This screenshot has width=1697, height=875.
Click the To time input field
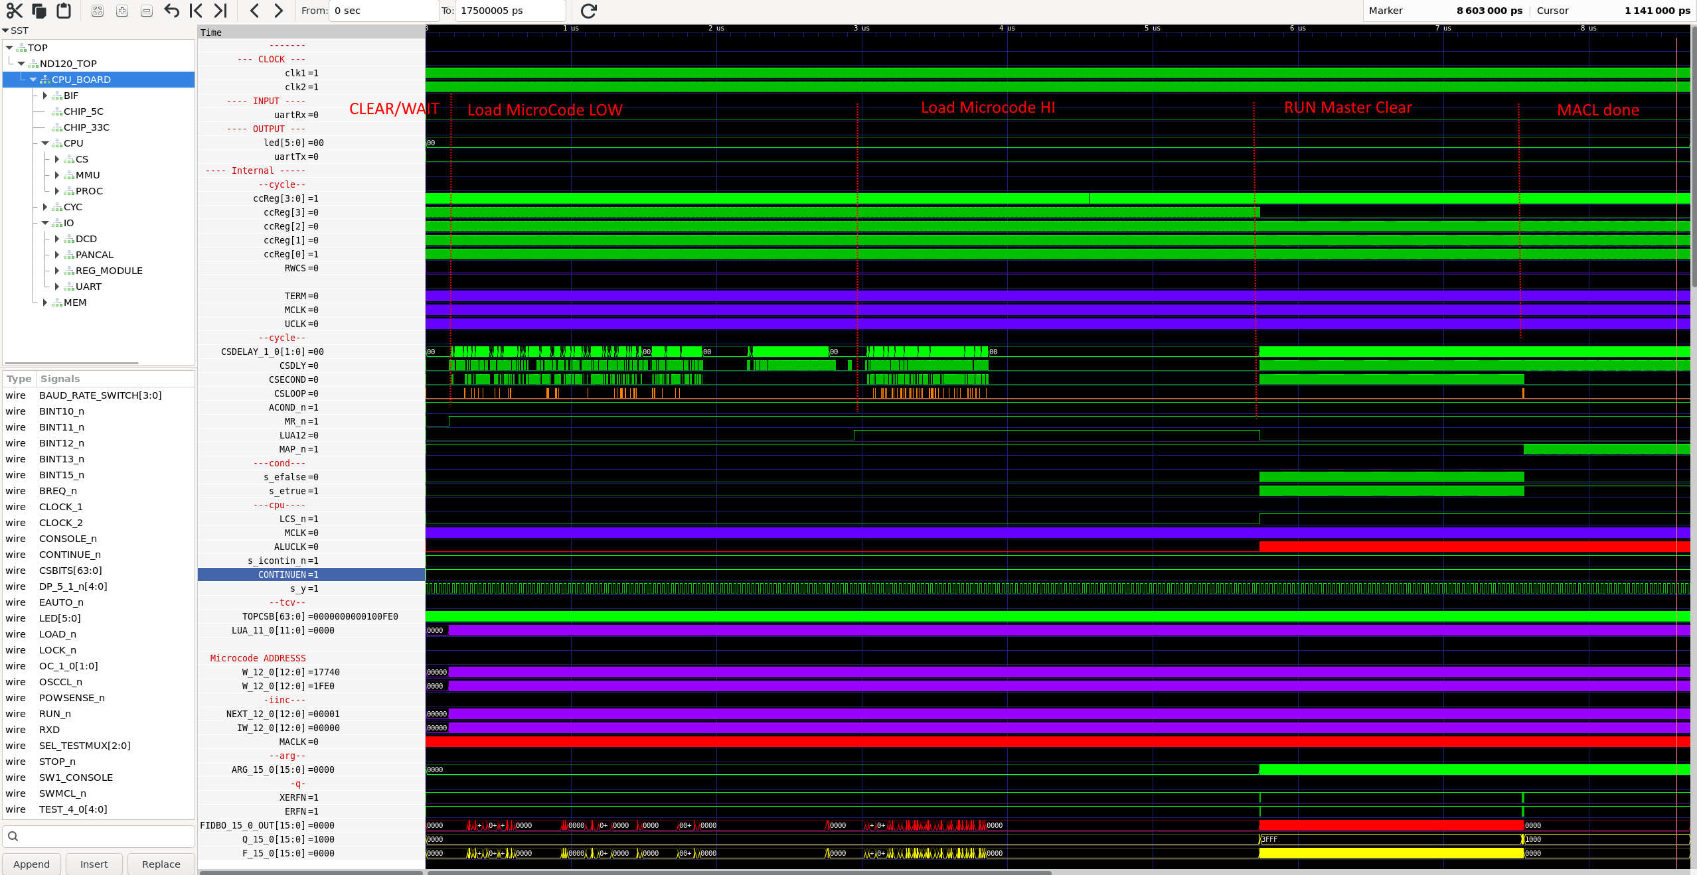point(511,11)
